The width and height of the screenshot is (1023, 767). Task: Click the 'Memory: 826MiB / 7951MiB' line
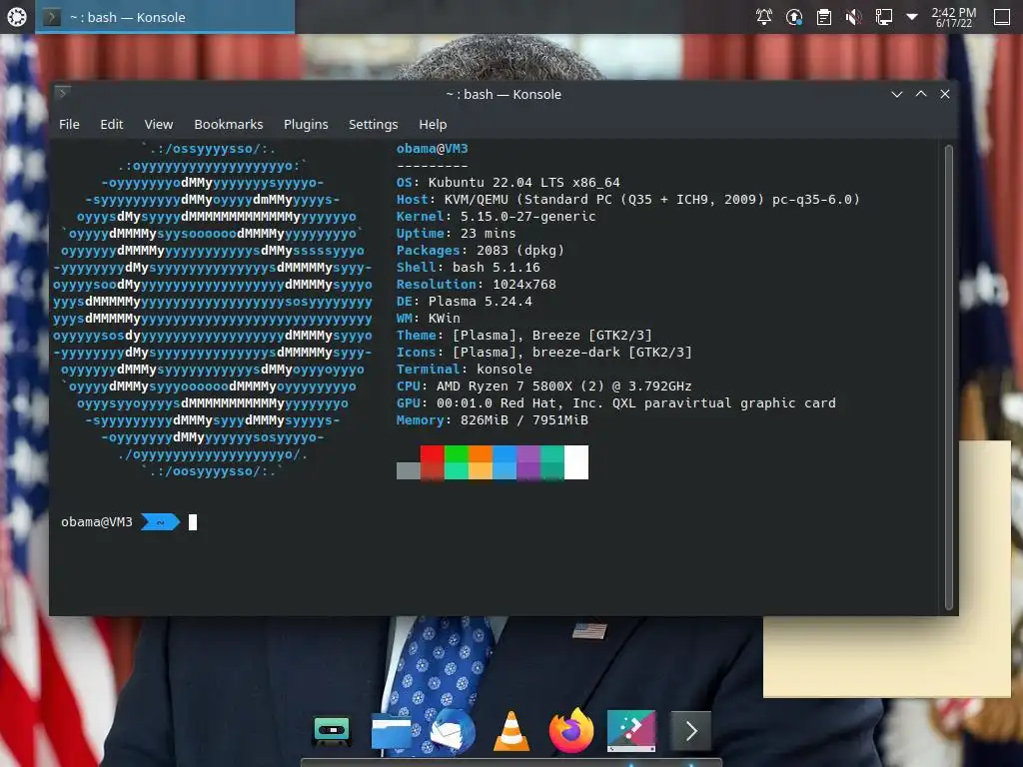(492, 420)
